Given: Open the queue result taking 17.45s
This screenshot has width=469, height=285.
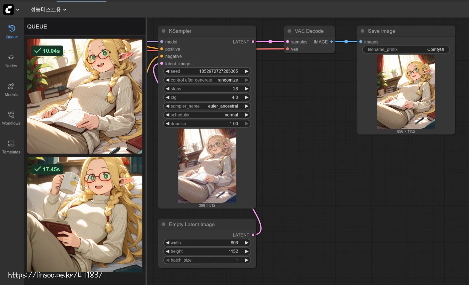Looking at the screenshot, I should (x=85, y=214).
